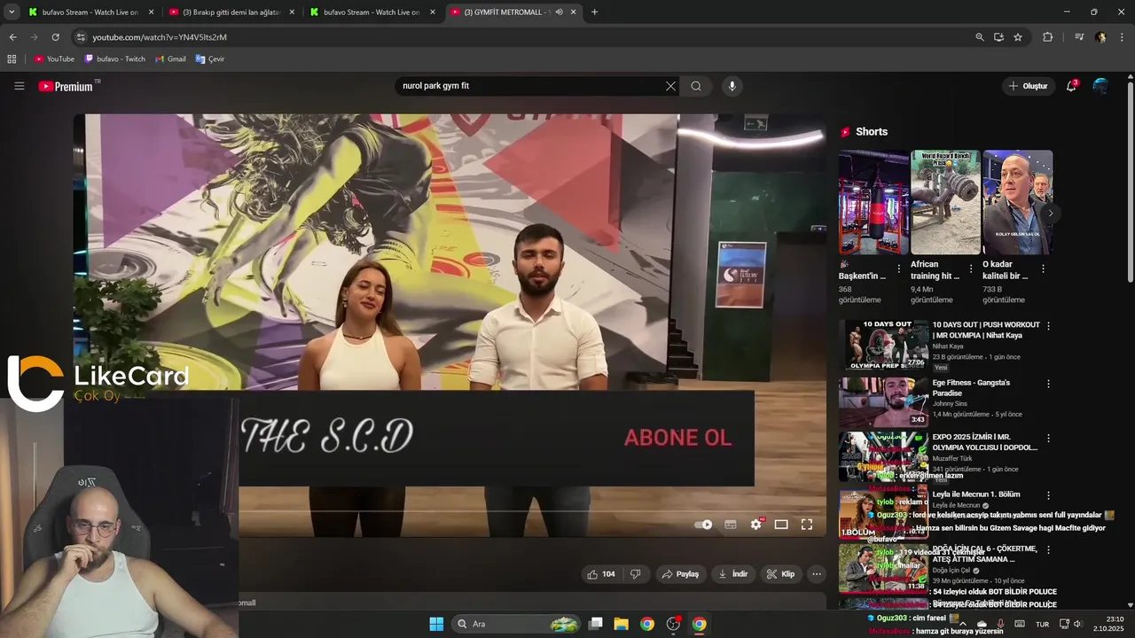Open Chrome apps grid shortcut

(12, 59)
